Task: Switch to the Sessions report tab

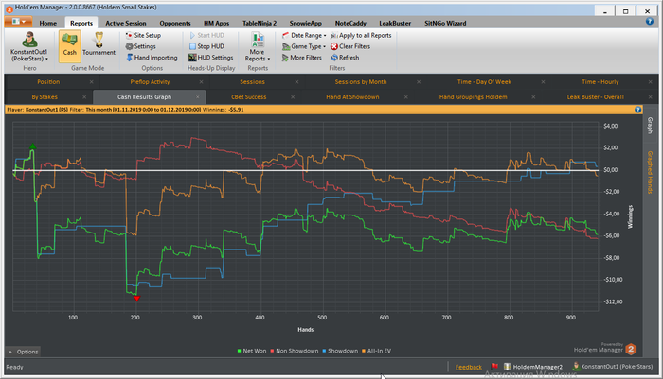Action: point(253,82)
